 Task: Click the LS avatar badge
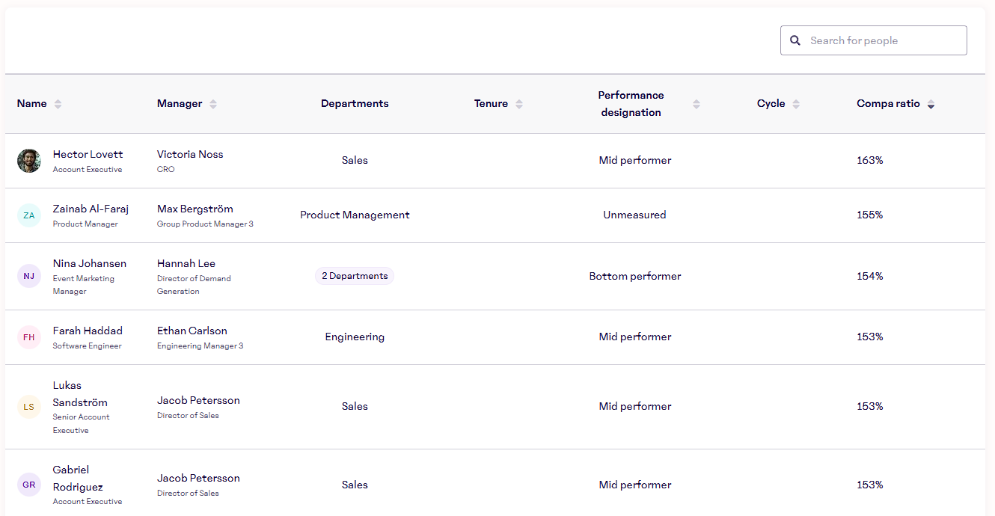[29, 407]
